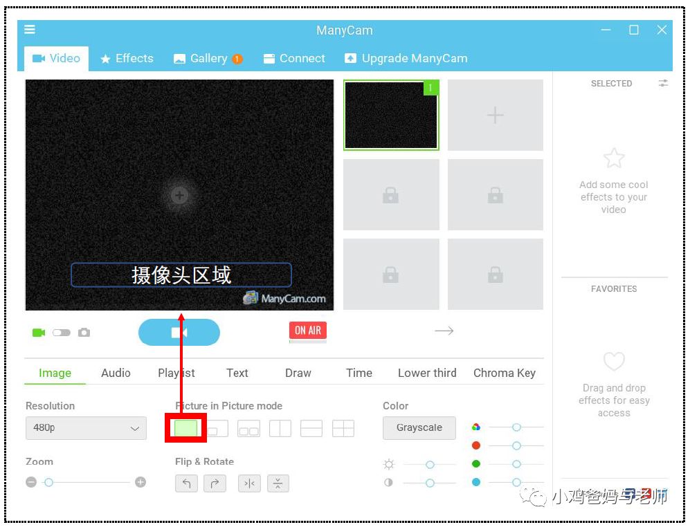Screen dimensions: 690x527
Task: Open the hamburger menu
Action: coord(30,30)
